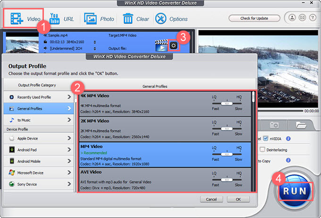This screenshot has height=218, width=321.
Task: Click the user account icon
Action: point(292,18)
